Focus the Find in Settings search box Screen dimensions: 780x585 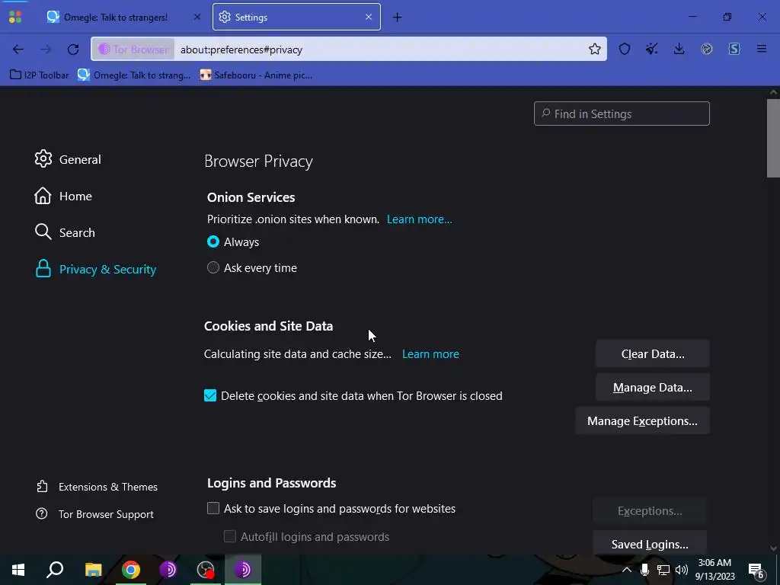click(622, 113)
